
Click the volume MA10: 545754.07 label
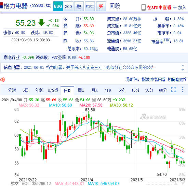(x=104, y=184)
